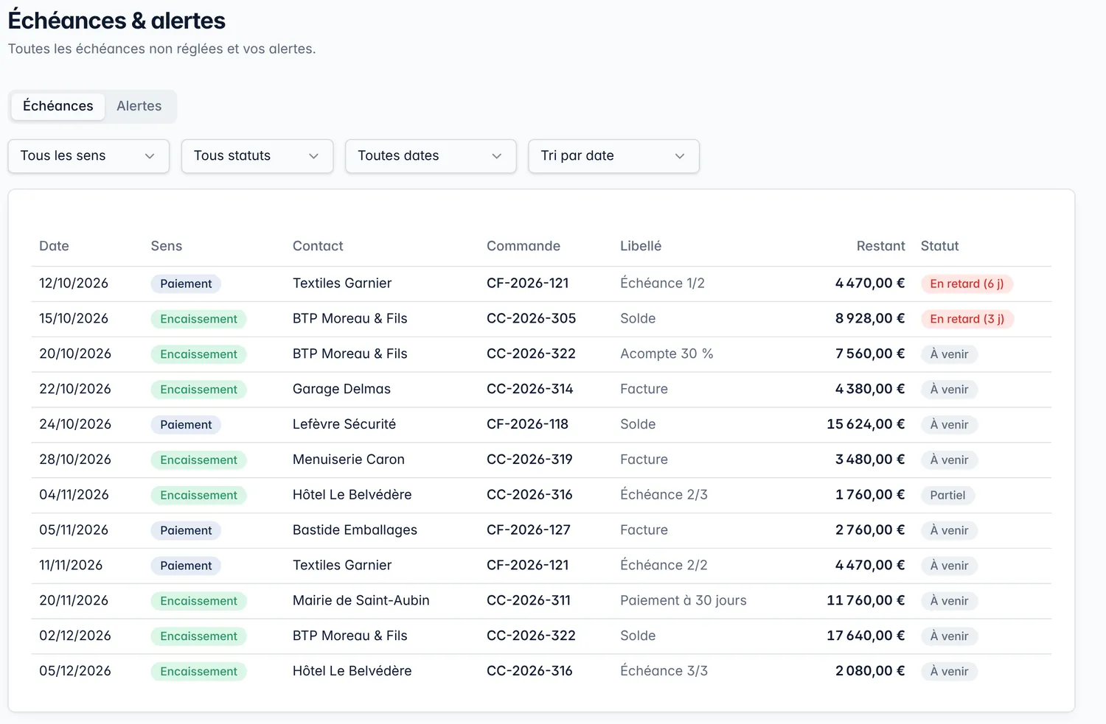
Task: Click contact Garage Delmas
Action: click(341, 390)
